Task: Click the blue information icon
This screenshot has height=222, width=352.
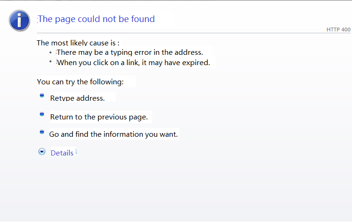Action: [19, 19]
